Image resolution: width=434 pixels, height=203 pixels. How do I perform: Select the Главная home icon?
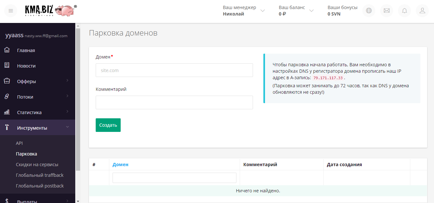pos(7,50)
